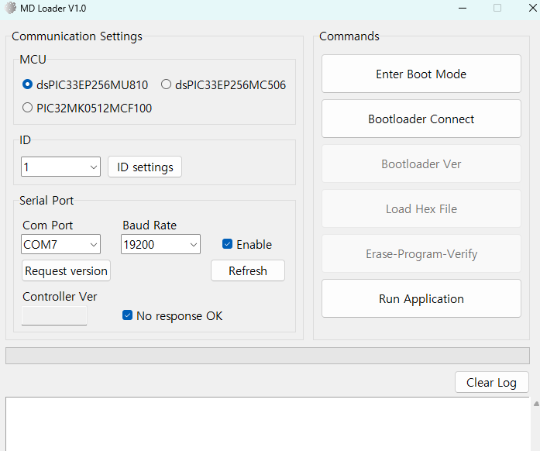This screenshot has width=540, height=451.
Task: Click the ID settings button
Action: tap(145, 167)
